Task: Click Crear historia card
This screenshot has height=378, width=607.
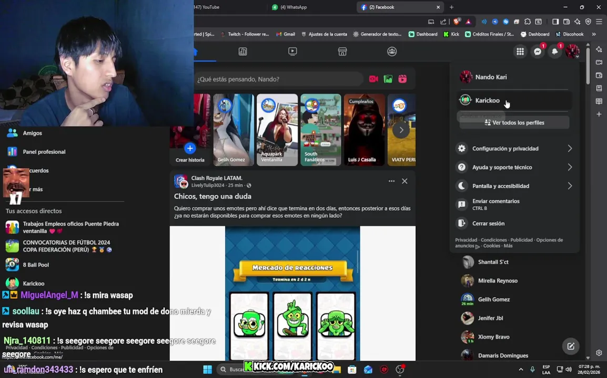Action: [190, 130]
